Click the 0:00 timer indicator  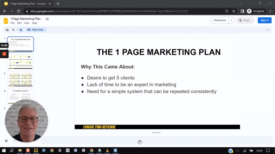click(4, 45)
